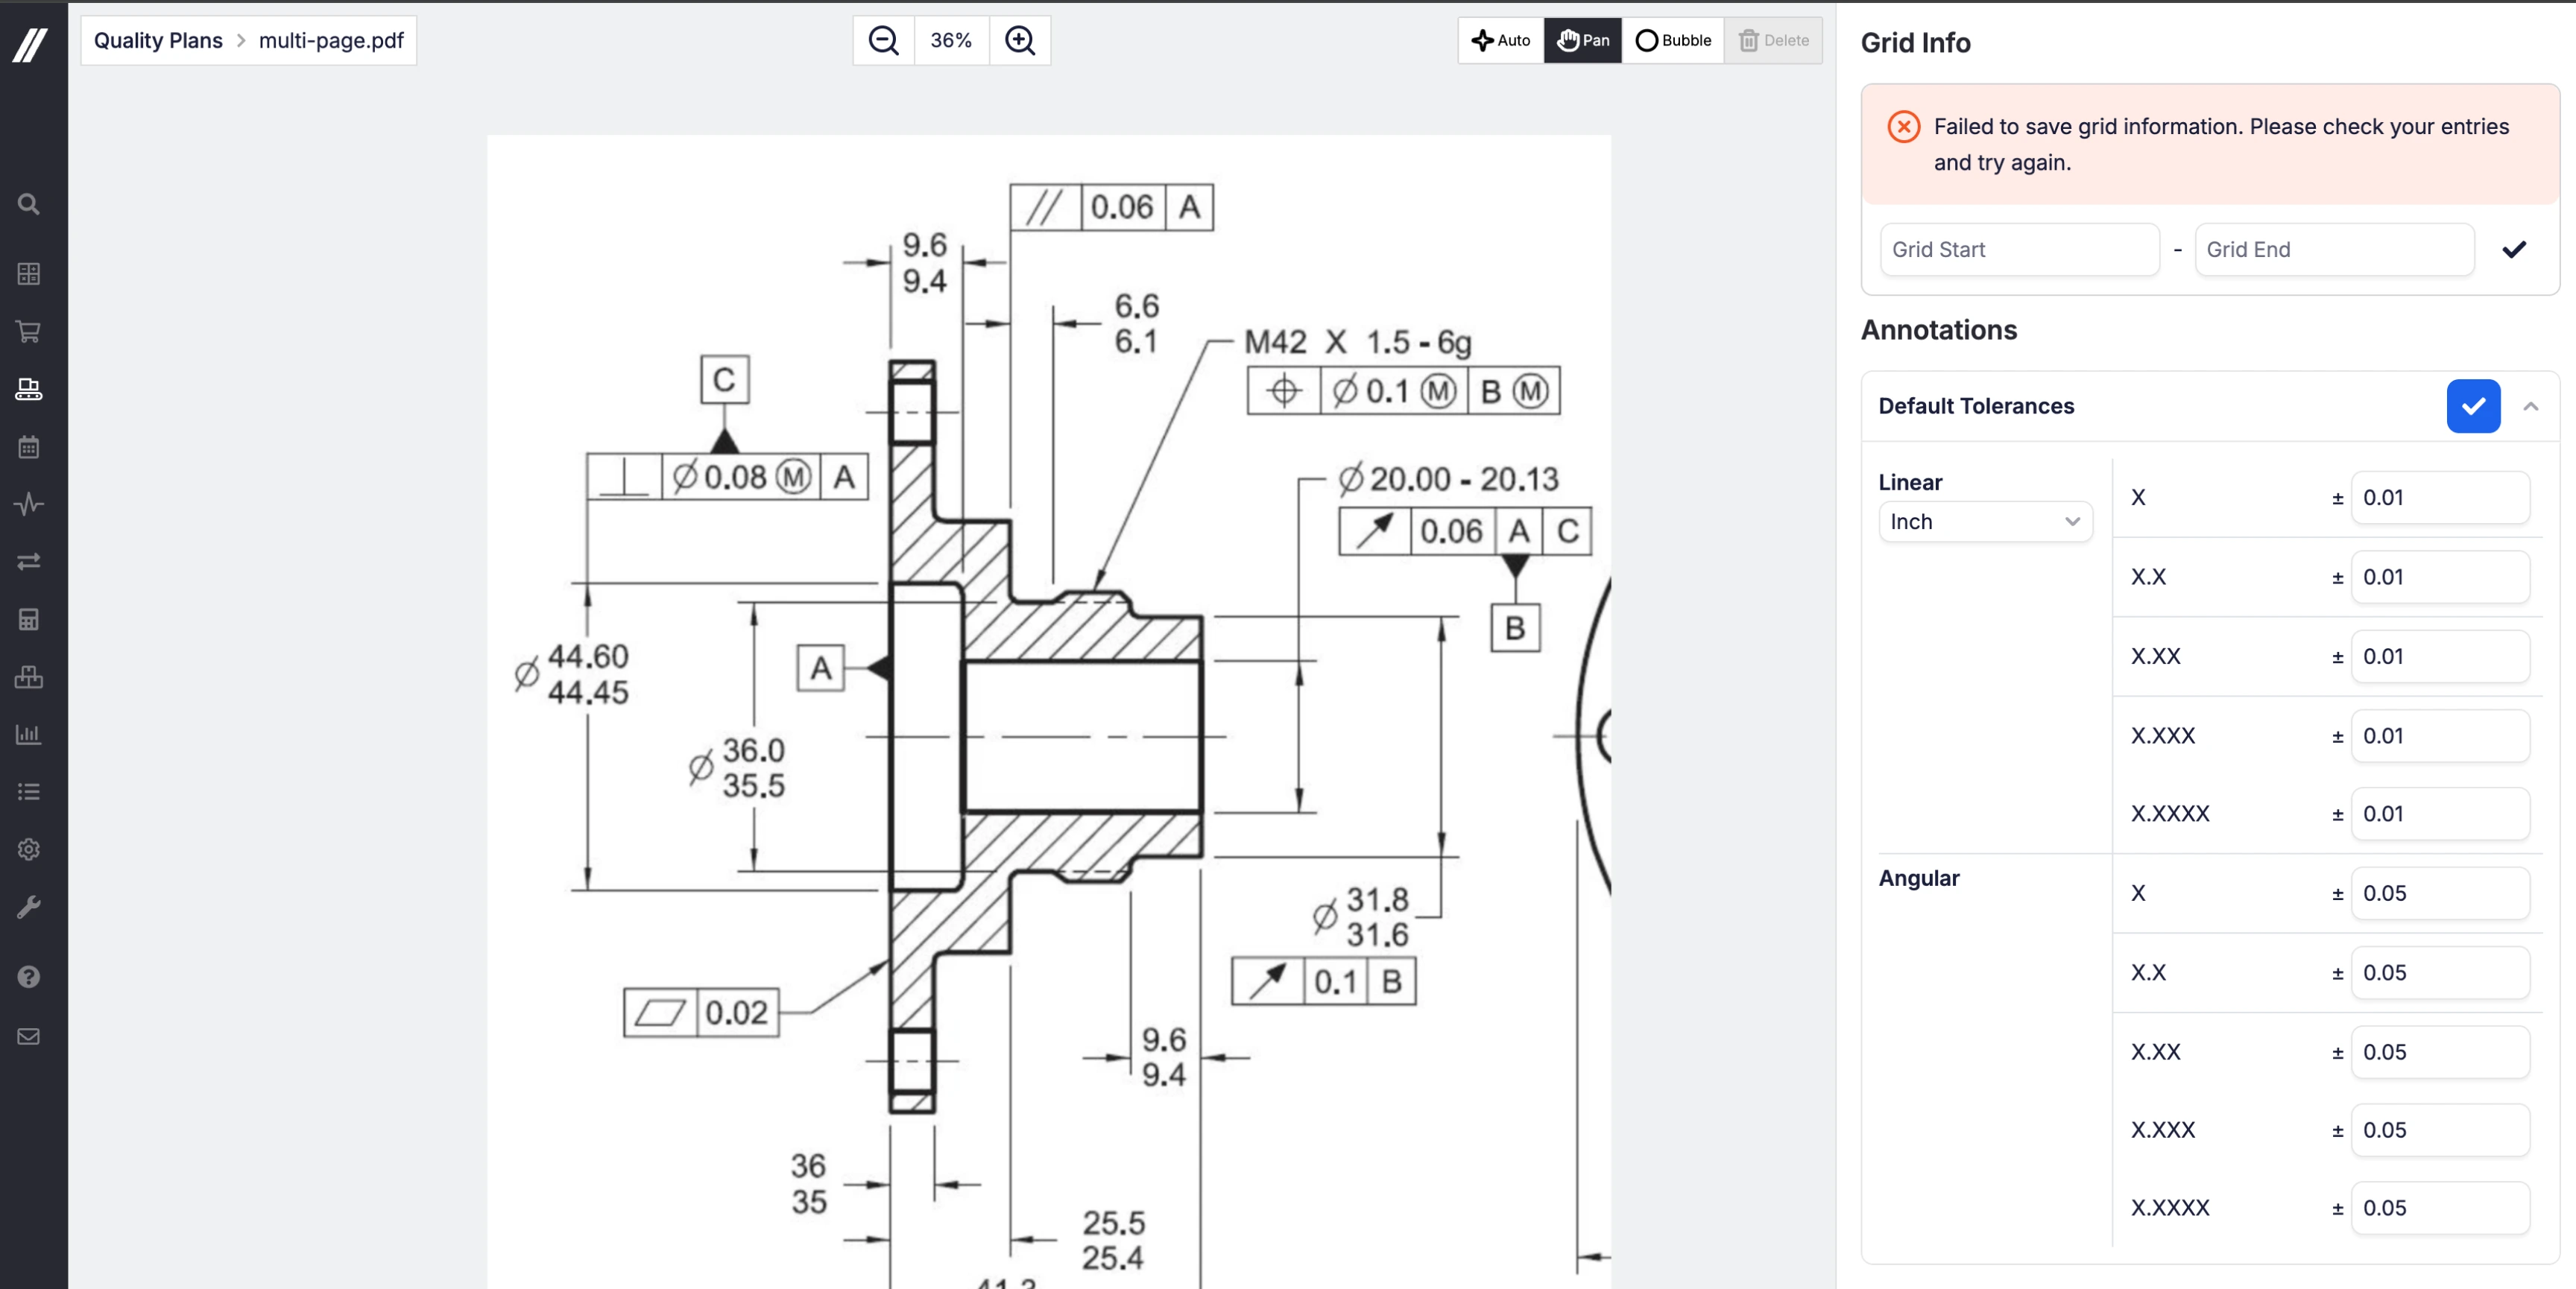The image size is (2576, 1289).
Task: Click the red error icon in the alert
Action: (x=1903, y=127)
